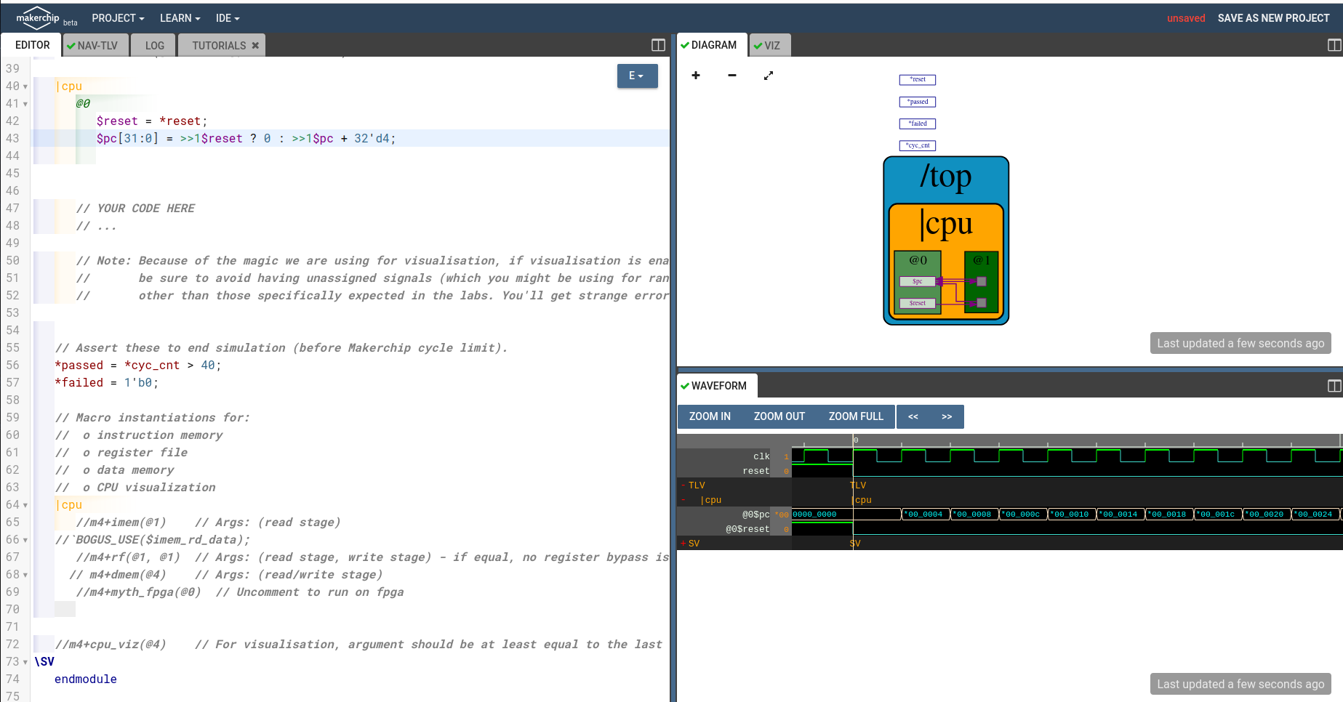Screen dimensions: 1343x702
Task: Close the TUTORIALS tab
Action: 255,44
